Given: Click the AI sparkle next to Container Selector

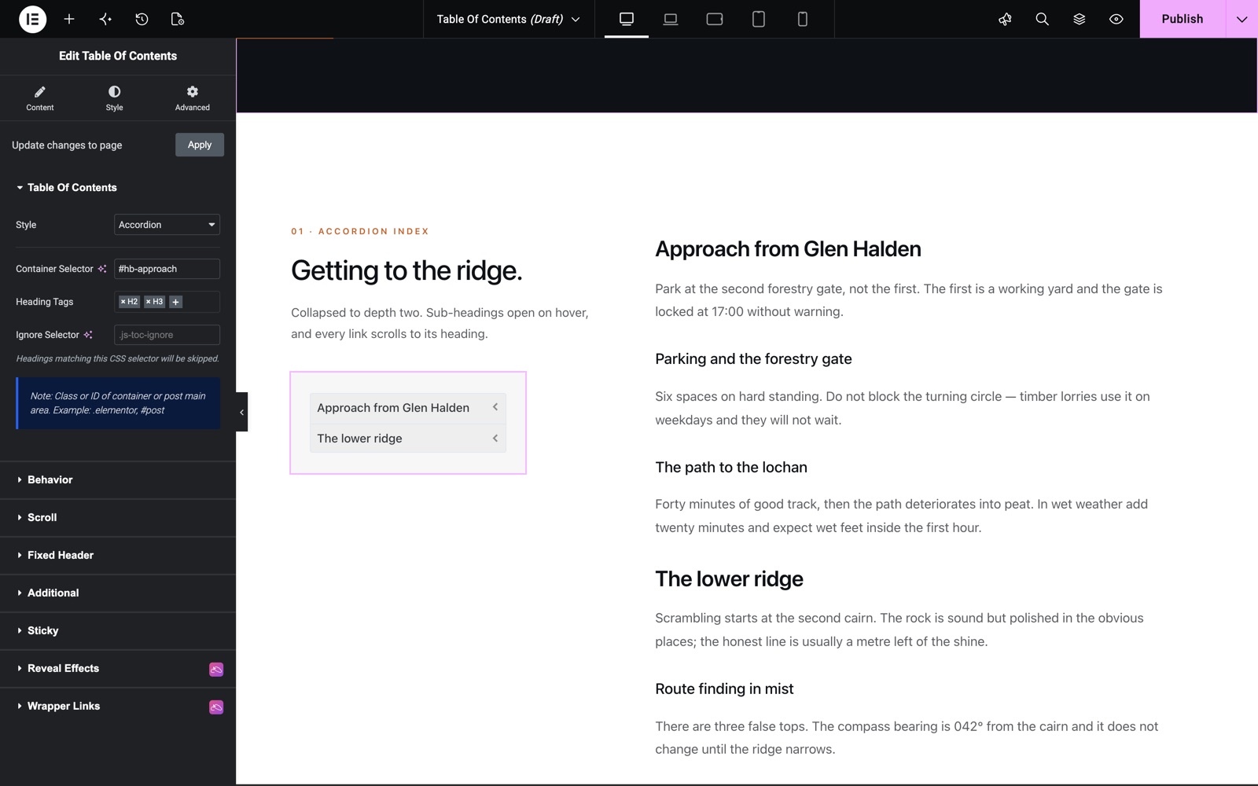Looking at the screenshot, I should click(102, 269).
